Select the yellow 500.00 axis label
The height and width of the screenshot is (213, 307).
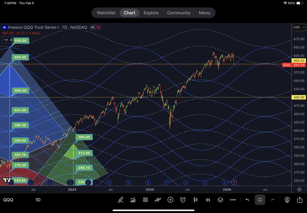coord(299,97)
